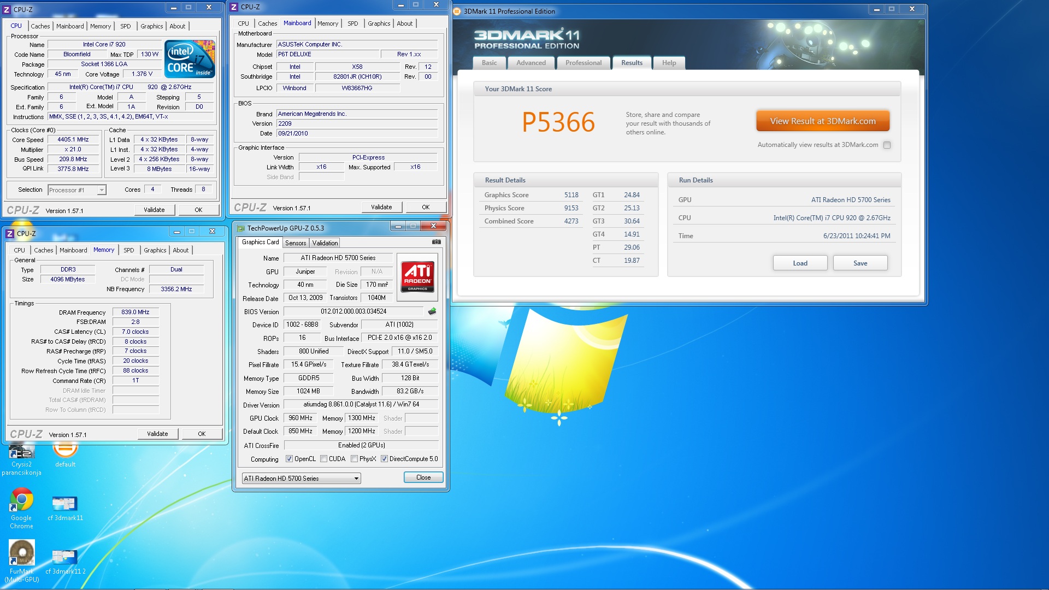Open the Google Chrome desktop icon
1049x590 pixels.
(21, 500)
